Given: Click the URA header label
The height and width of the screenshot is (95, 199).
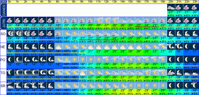Looking at the screenshot, I should pos(3,2).
